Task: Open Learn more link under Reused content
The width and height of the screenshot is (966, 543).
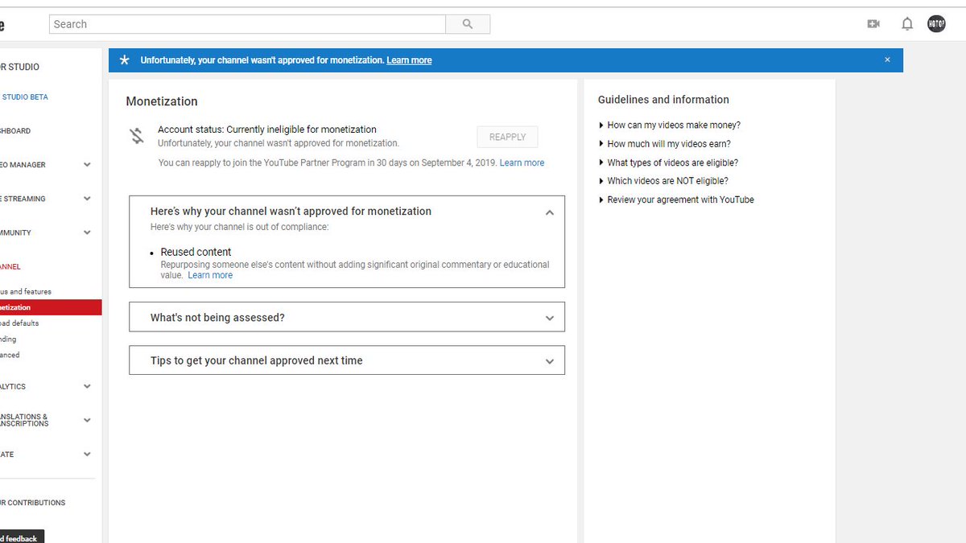Action: click(x=210, y=275)
